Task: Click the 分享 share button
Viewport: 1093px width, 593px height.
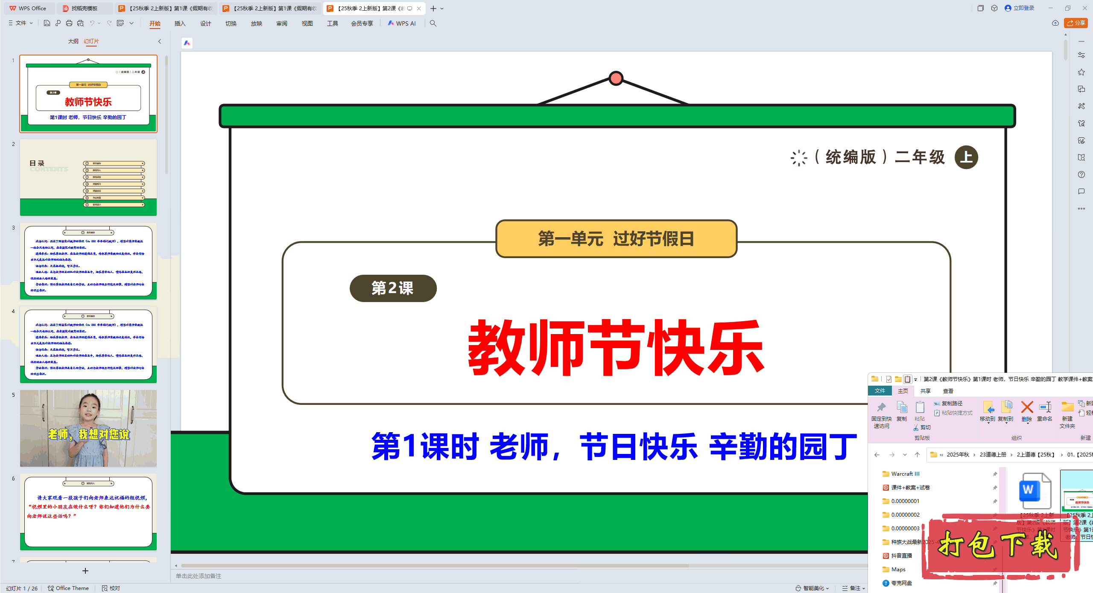Action: [1076, 23]
